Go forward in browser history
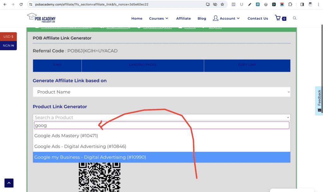The image size is (323, 192). (x=13, y=4)
